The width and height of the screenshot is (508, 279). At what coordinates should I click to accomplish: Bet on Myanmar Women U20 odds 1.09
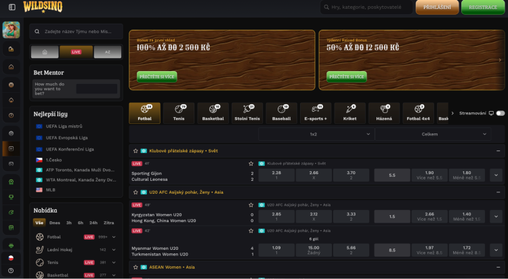coord(276,250)
